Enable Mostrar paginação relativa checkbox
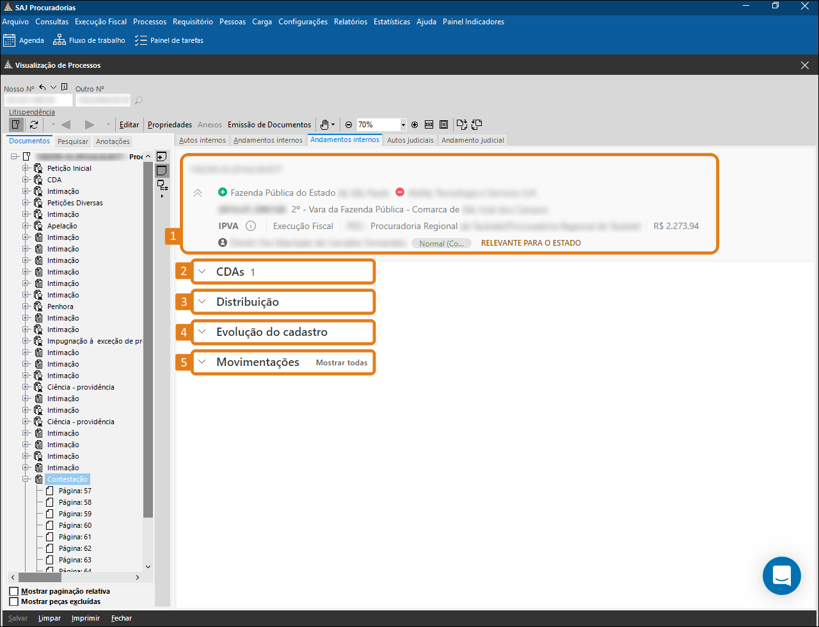 pos(14,591)
